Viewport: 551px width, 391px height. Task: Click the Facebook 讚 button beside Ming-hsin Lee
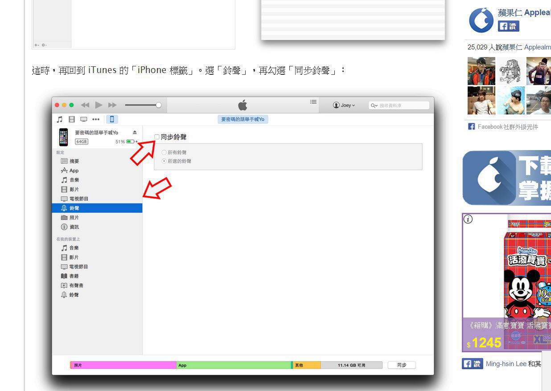[473, 364]
